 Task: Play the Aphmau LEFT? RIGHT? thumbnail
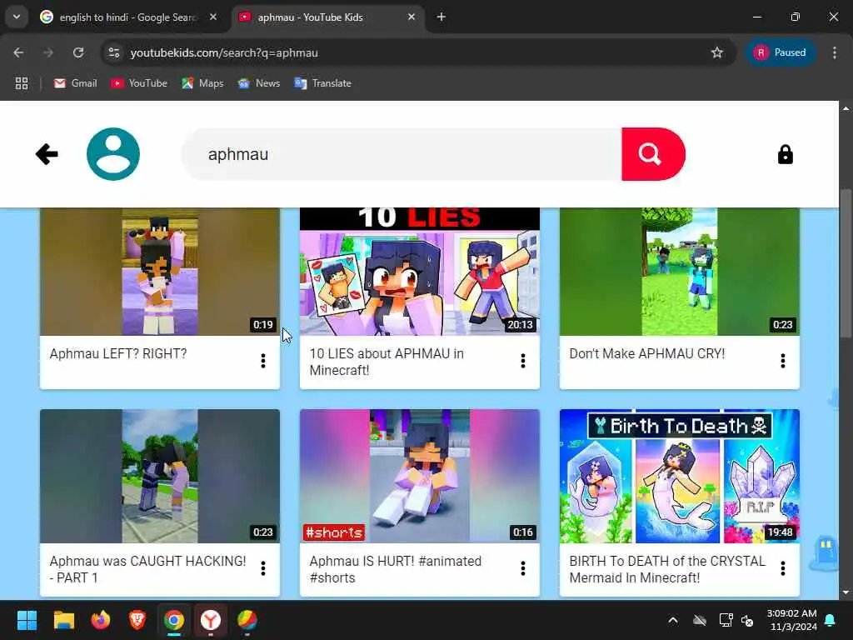pyautogui.click(x=160, y=272)
